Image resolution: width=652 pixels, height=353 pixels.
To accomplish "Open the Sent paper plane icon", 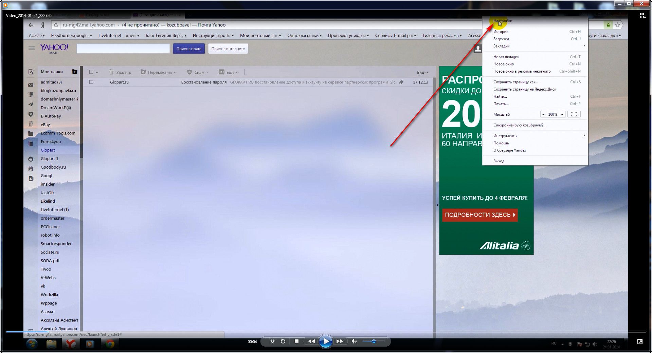I will pos(31,104).
